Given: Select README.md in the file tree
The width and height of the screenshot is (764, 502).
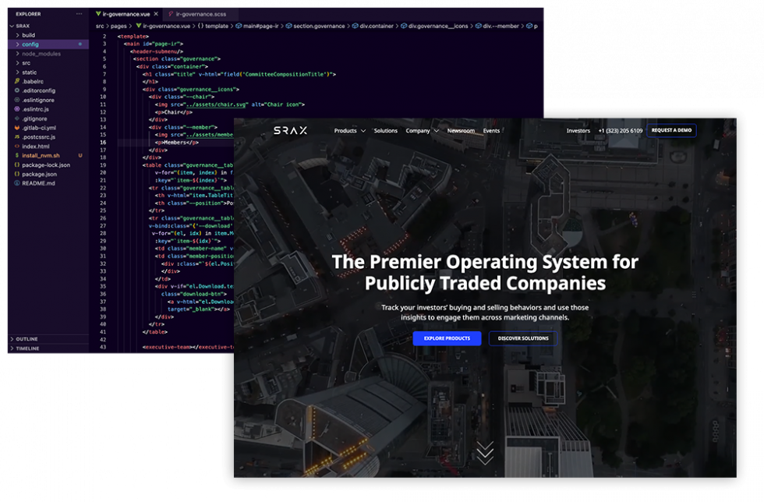Looking at the screenshot, I should coord(38,183).
